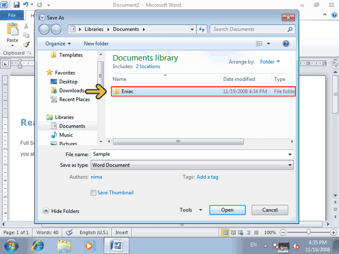Screen dimensions: 339x254
Task: Select Print Layout view icon in status bar
Action: tap(225, 232)
